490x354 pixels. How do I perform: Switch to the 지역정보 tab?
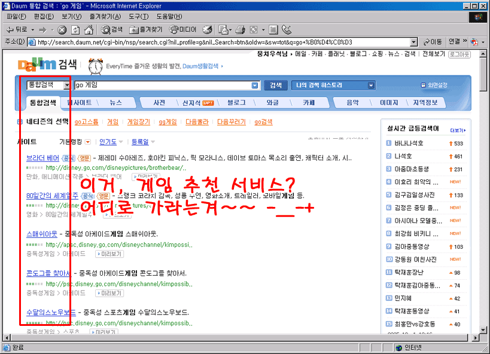pos(425,102)
